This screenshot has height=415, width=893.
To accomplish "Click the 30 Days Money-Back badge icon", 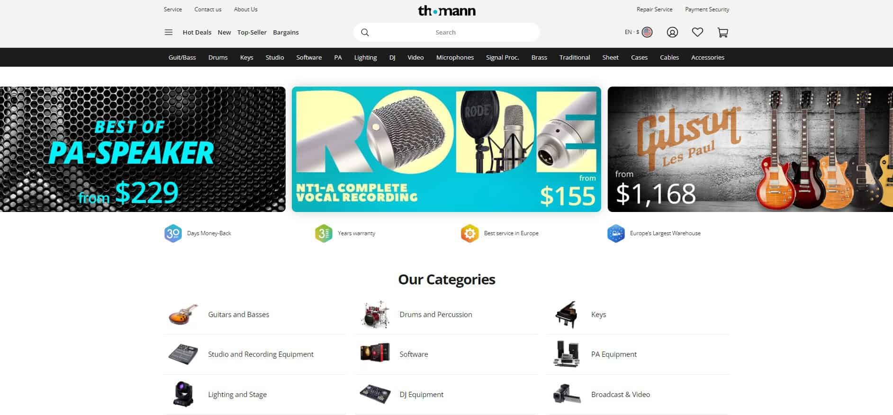I will [x=173, y=233].
